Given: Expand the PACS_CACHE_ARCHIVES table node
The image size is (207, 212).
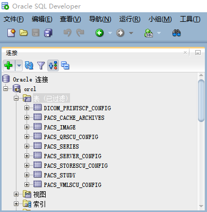Looking at the screenshot, I should [27, 118].
